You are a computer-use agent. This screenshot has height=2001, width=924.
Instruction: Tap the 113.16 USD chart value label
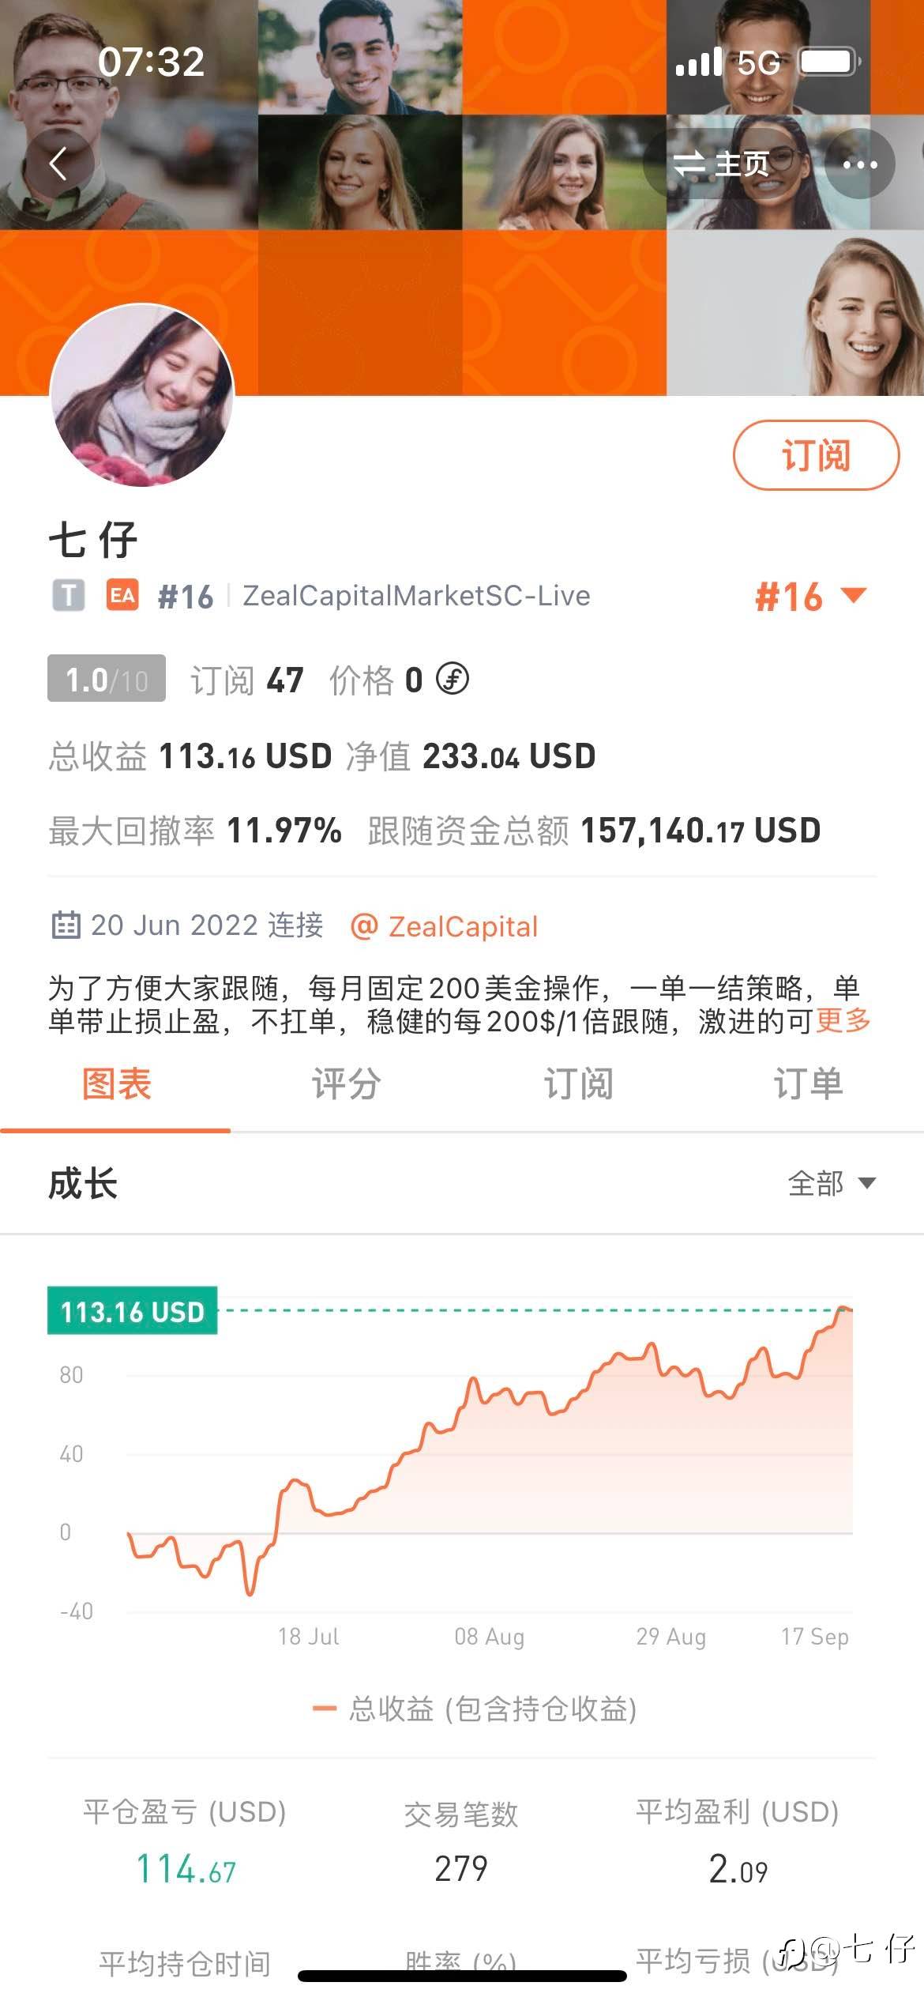[132, 1312]
